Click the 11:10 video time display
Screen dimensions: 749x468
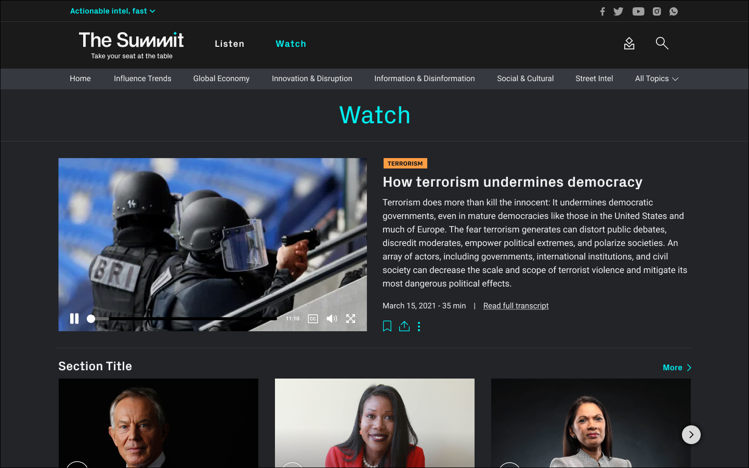point(293,319)
